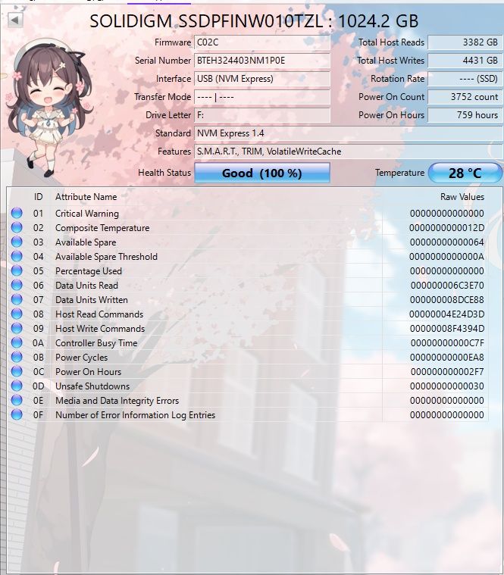This screenshot has width=504, height=575.
Task: Click the 0C attribute ID cell
Action: pyautogui.click(x=38, y=372)
